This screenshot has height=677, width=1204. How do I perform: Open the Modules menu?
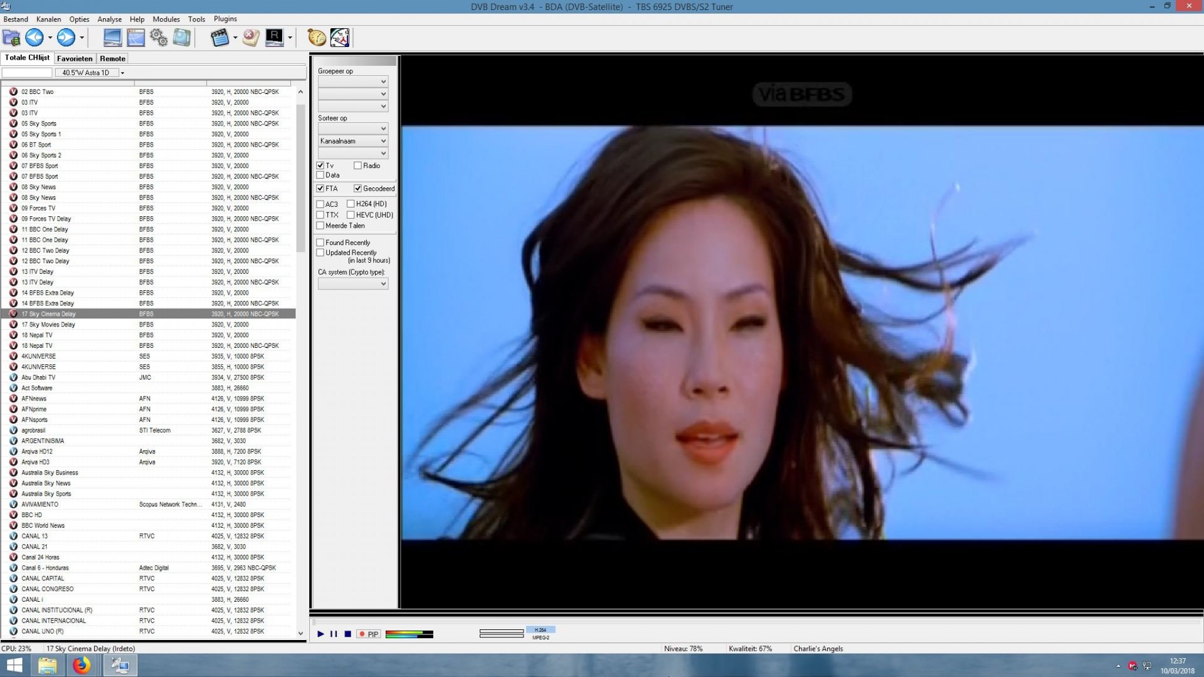click(166, 19)
